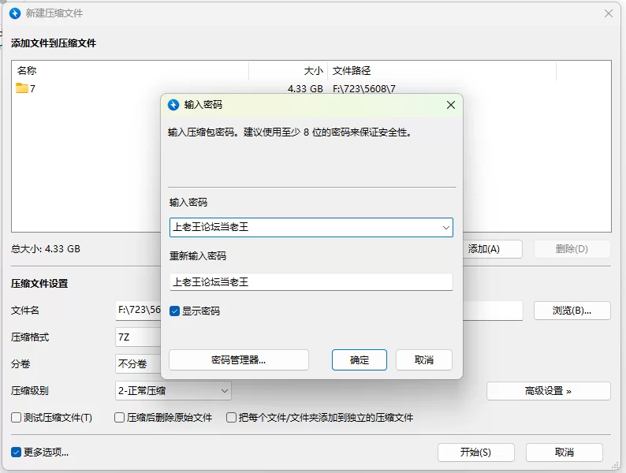Viewport: 626px width, 473px height.
Task: Uncheck the 更多选项... checkbox
Action: pos(16,453)
